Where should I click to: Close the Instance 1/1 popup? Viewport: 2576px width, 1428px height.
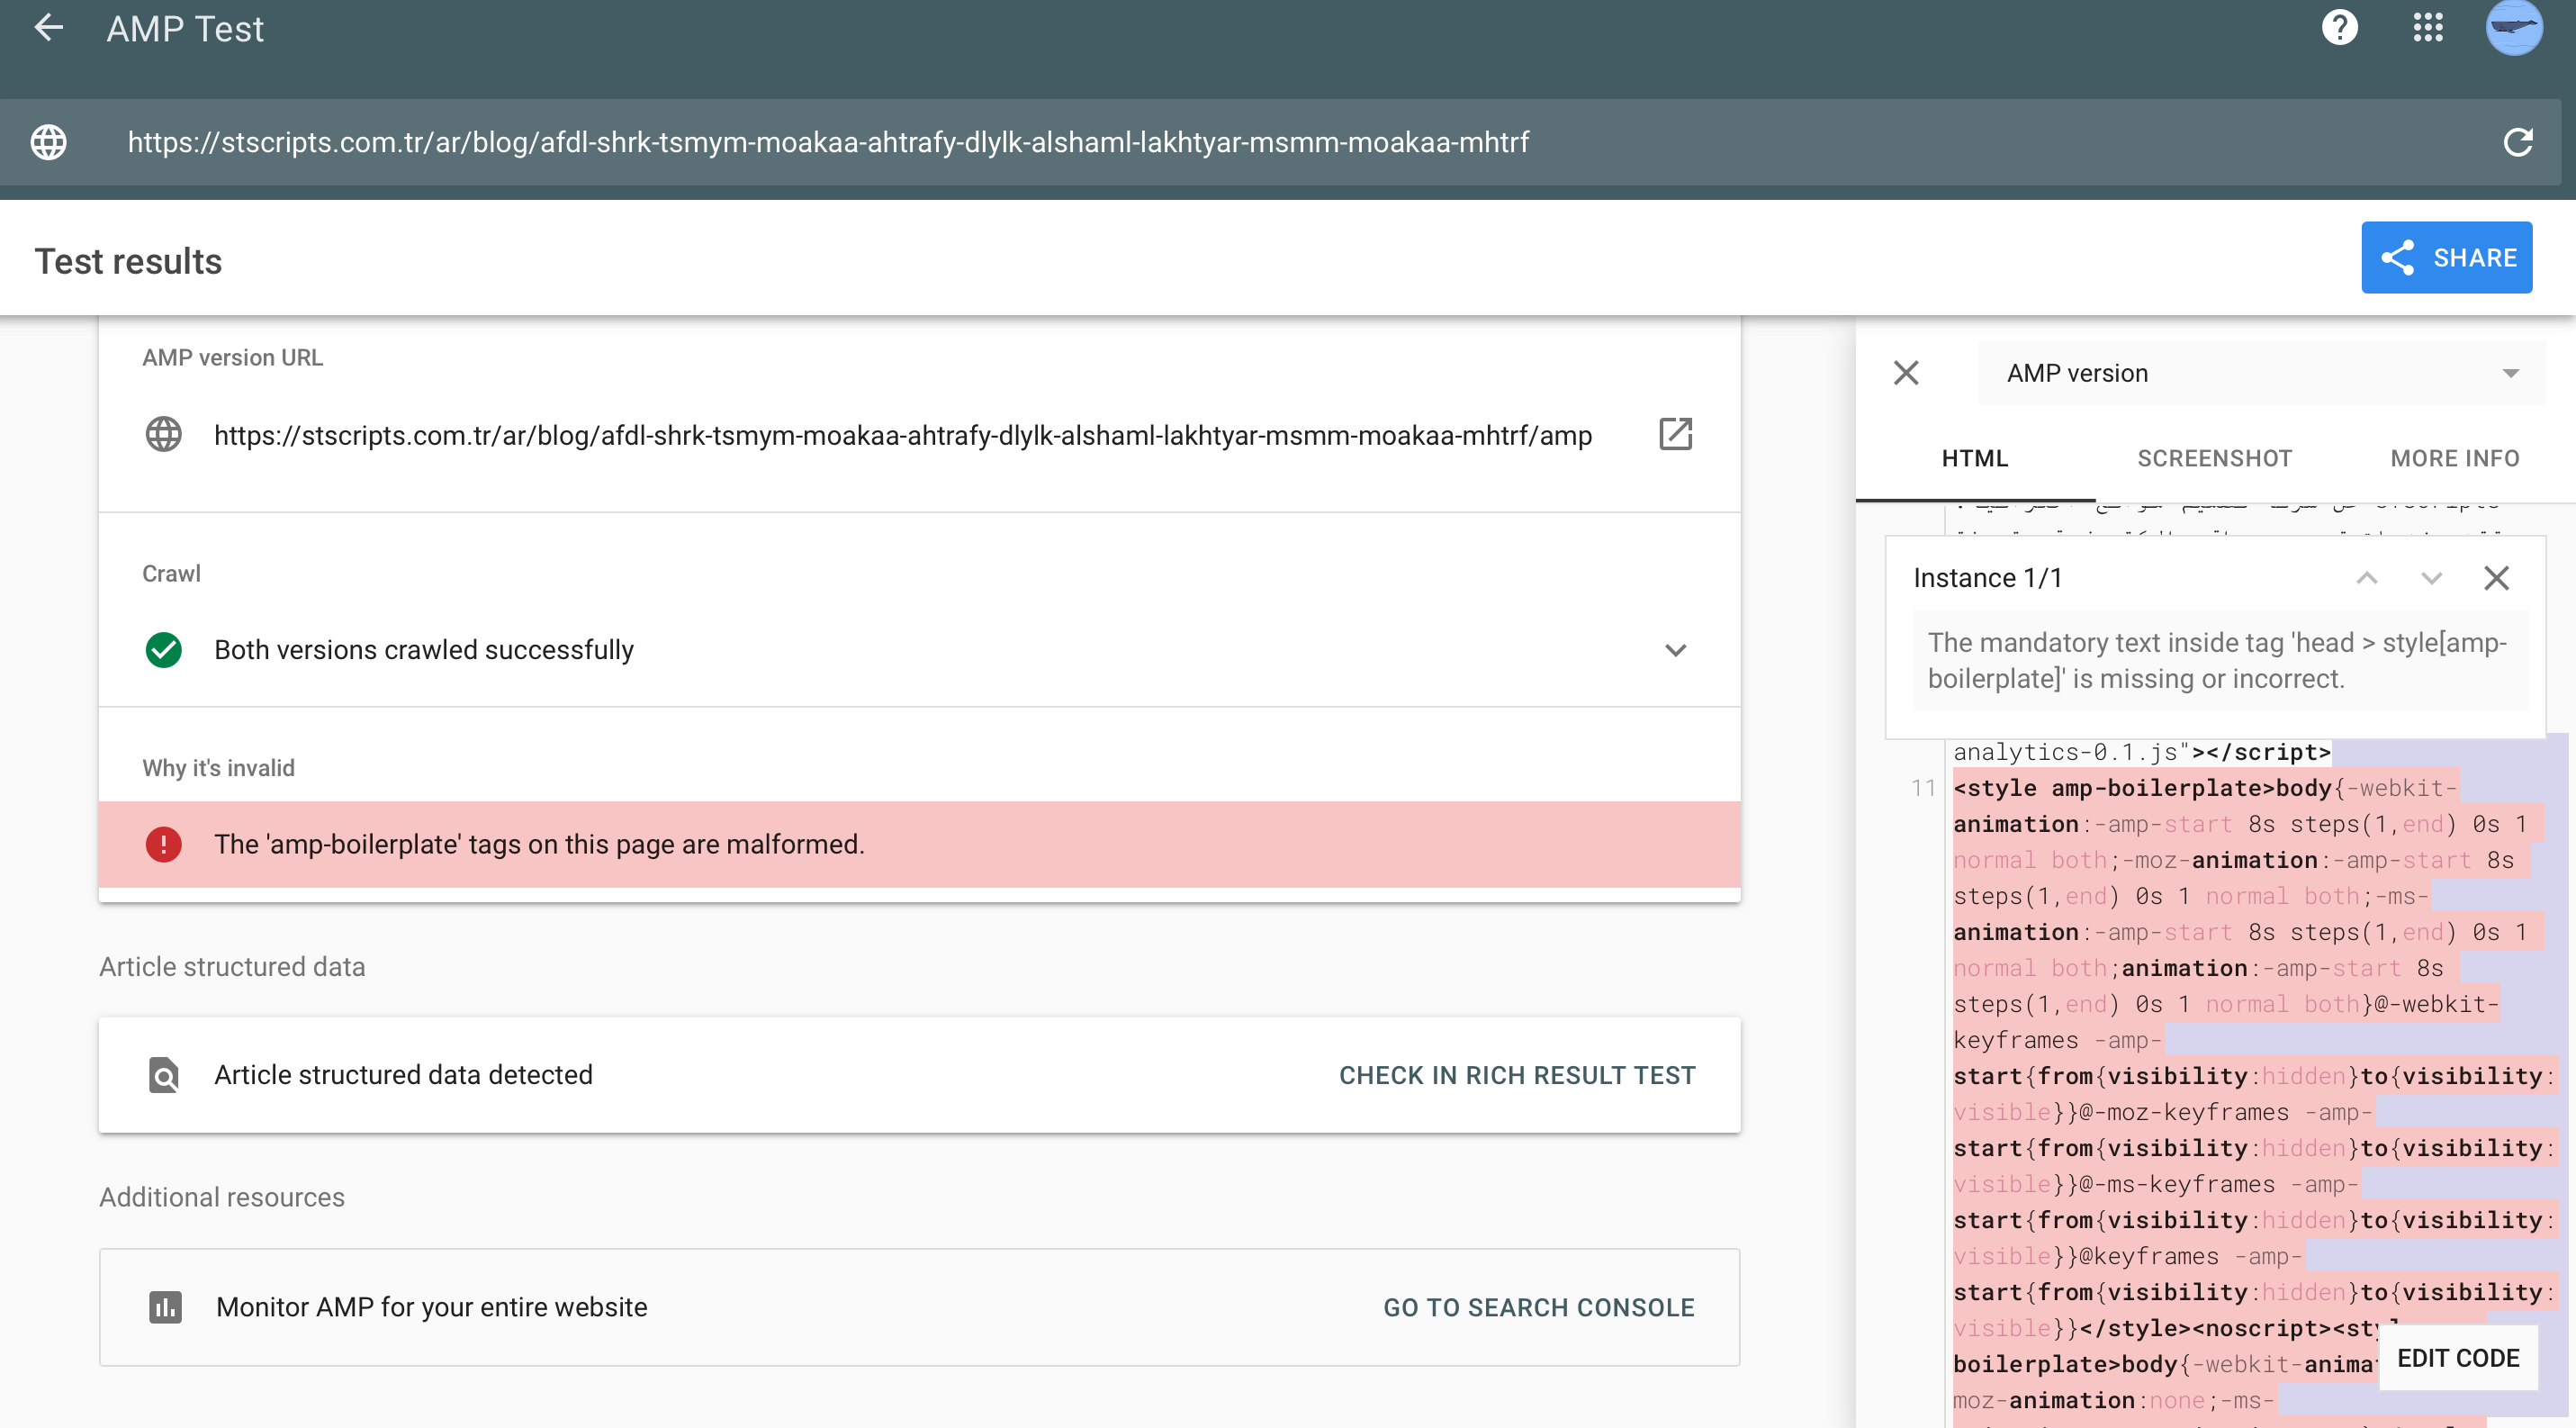(x=2496, y=578)
